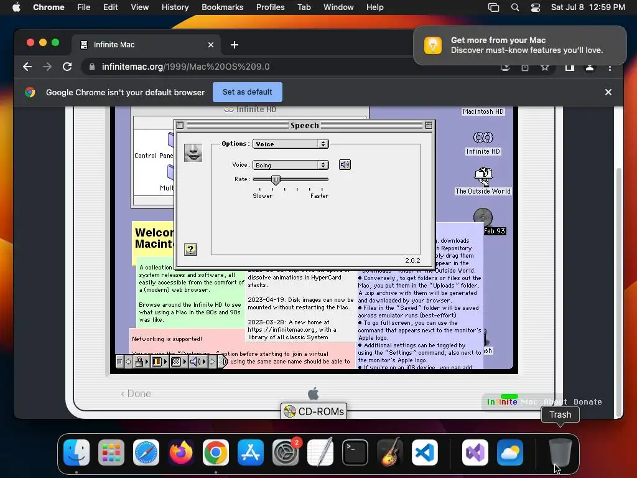Open the Apple menu
This screenshot has height=478, width=637.
[16, 7]
